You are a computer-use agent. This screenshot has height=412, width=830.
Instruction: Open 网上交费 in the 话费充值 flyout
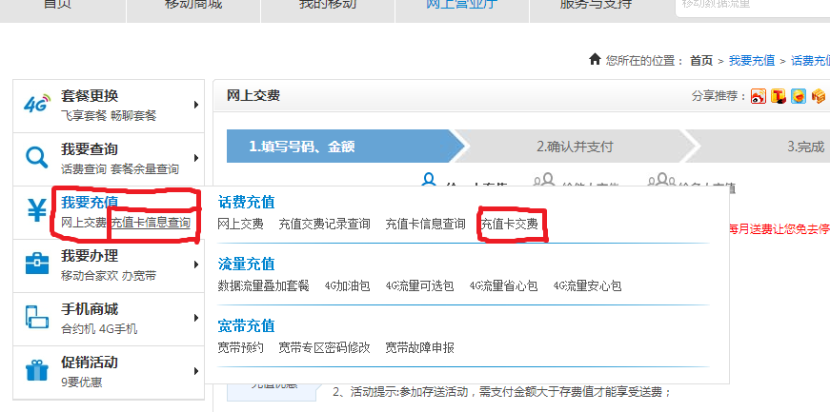[x=240, y=224]
